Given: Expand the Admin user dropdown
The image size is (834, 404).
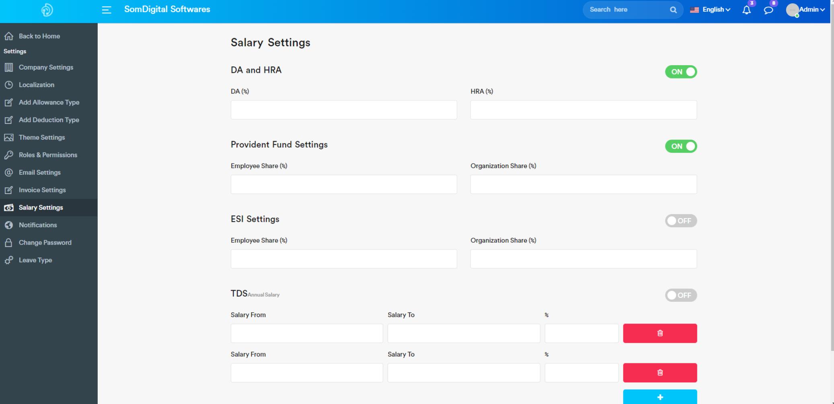Looking at the screenshot, I should pyautogui.click(x=806, y=10).
